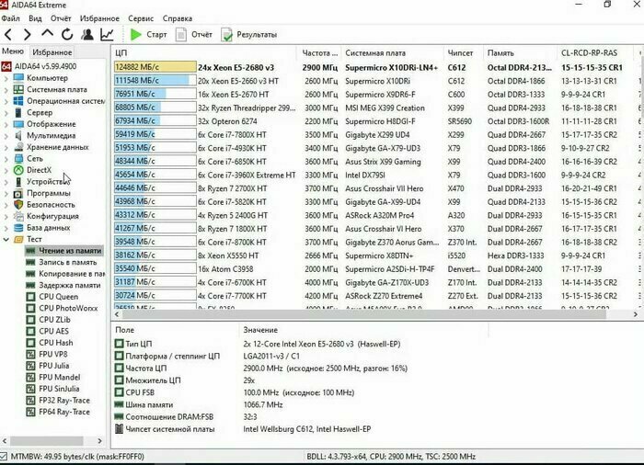644x465 pixels.
Task: Sort by the Системная плата column header
Action: tap(392, 53)
